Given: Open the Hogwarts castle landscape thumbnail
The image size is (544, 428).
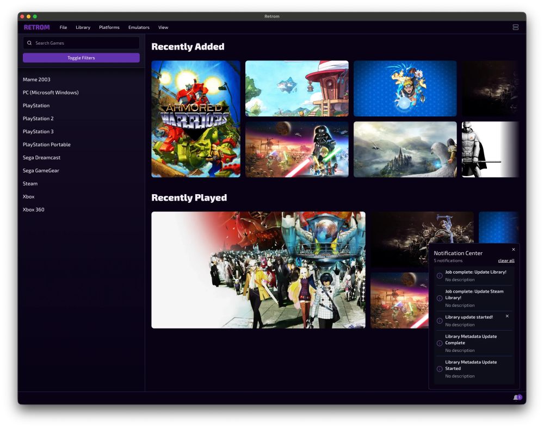Looking at the screenshot, I should click(405, 149).
